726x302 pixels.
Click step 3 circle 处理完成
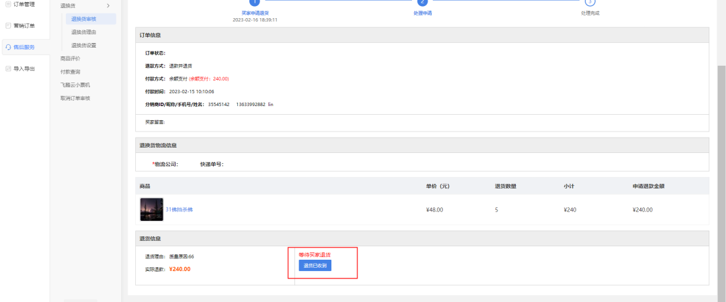click(x=590, y=2)
